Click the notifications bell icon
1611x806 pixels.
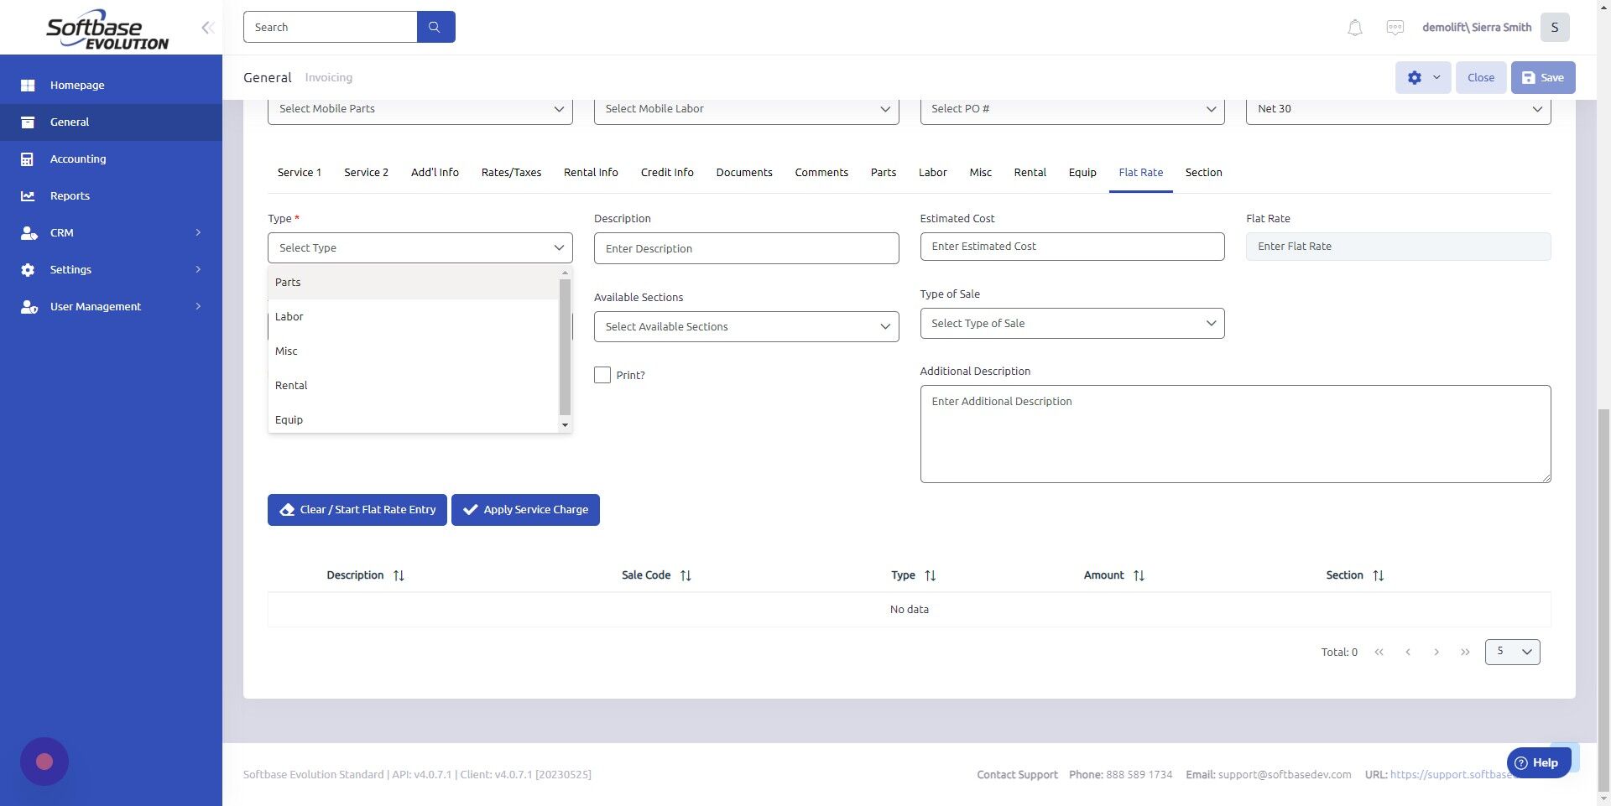(1353, 27)
